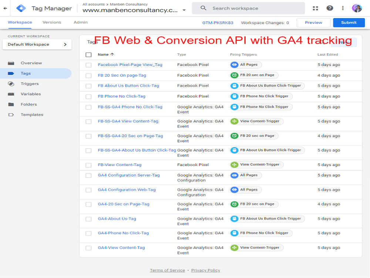Select Triggers icon in sidebar
The width and height of the screenshot is (370, 278).
(11, 84)
